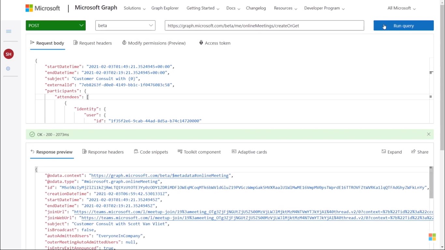Switch to the Response preview tab
The height and width of the screenshot is (250, 445).
(51, 152)
